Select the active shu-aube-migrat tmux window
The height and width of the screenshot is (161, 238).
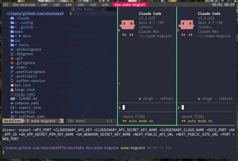point(130,5)
